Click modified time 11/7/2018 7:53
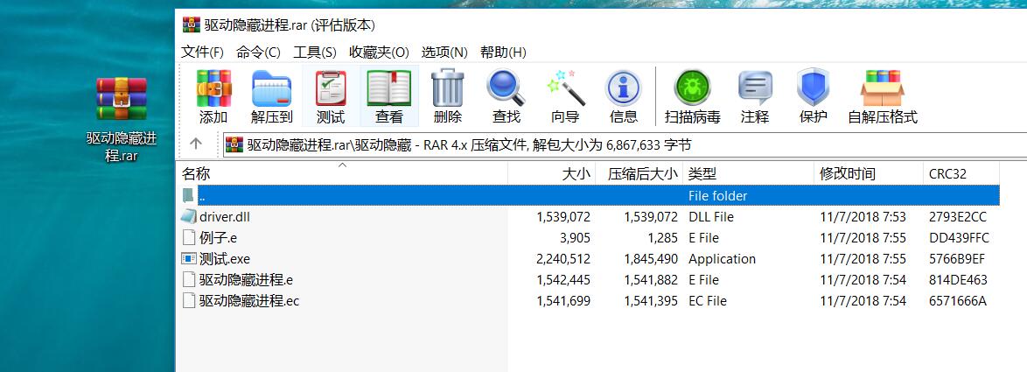 pyautogui.click(x=863, y=217)
